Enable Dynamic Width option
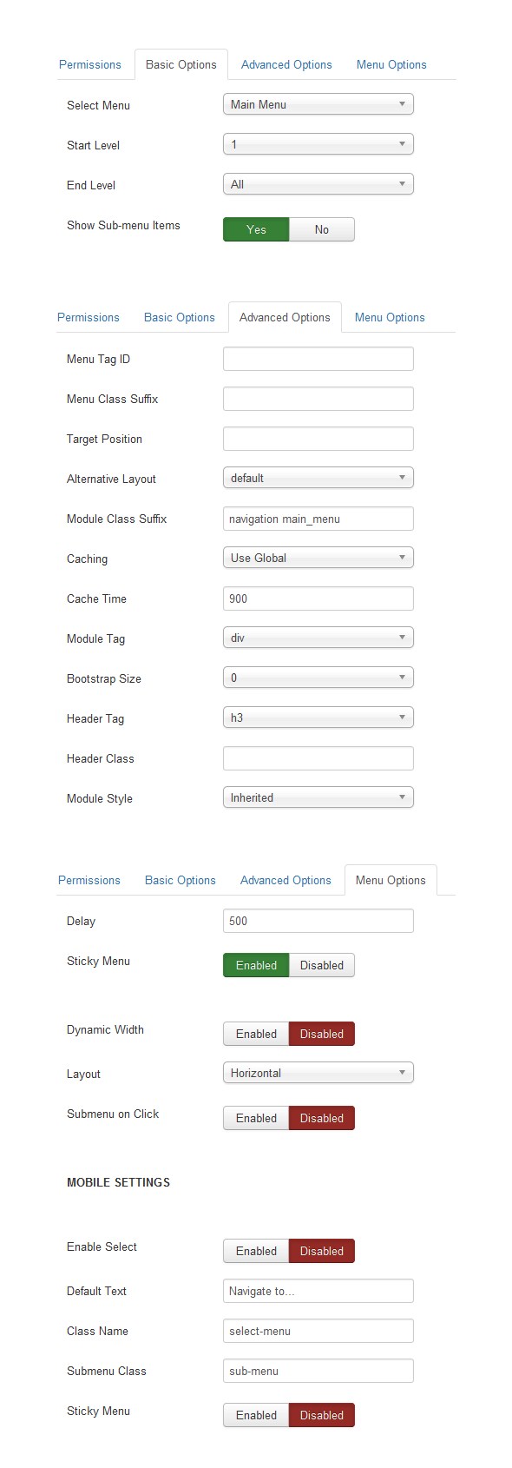 click(256, 1034)
